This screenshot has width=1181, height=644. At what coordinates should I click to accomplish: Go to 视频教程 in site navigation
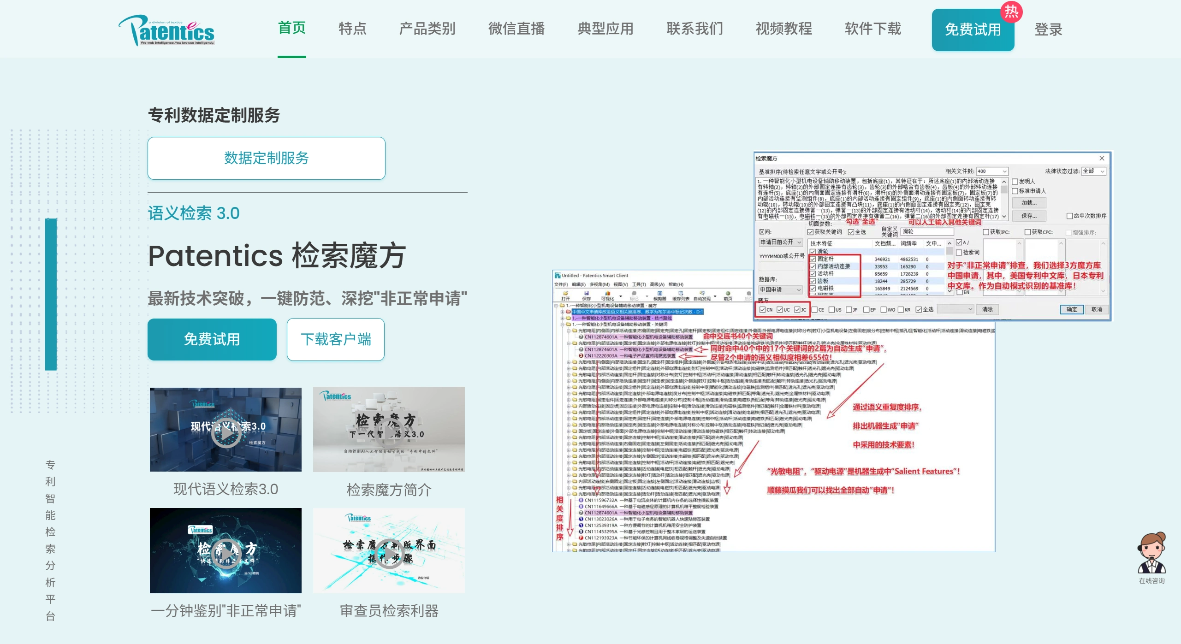(x=783, y=29)
